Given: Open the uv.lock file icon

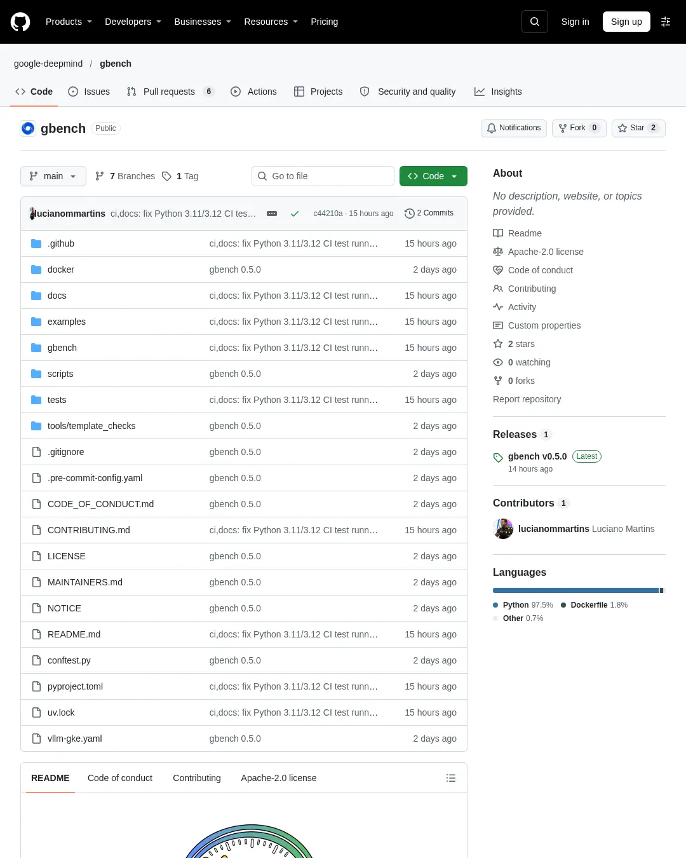Looking at the screenshot, I should pyautogui.click(x=36, y=712).
